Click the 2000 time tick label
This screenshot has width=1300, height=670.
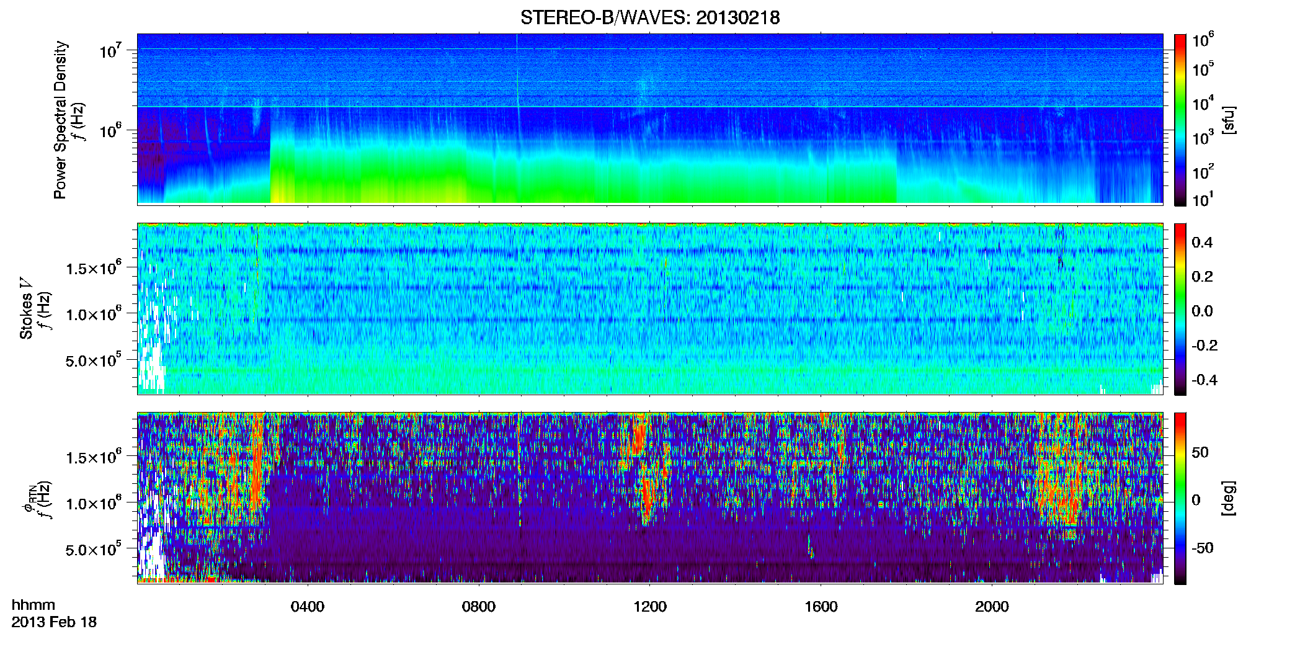[992, 607]
